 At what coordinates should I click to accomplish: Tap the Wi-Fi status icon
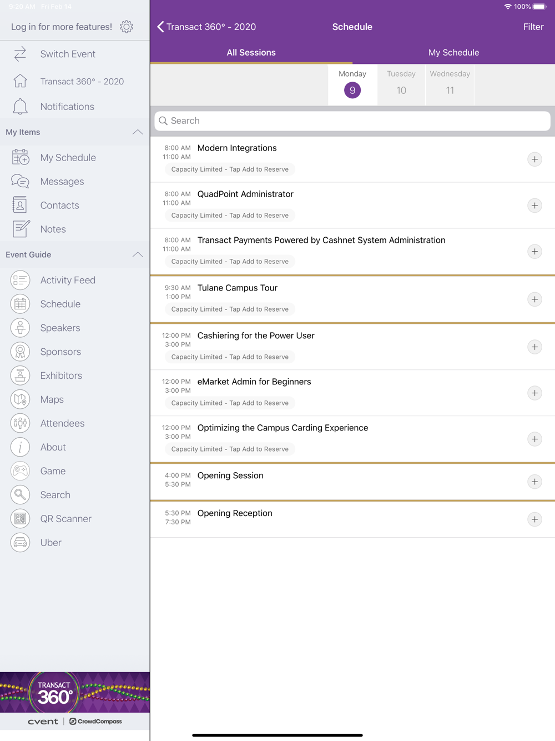pyautogui.click(x=507, y=7)
